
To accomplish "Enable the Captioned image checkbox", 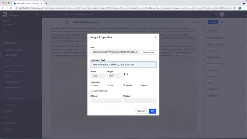I will 91,91.
